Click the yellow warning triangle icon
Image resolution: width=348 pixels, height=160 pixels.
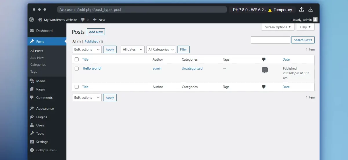(270, 10)
